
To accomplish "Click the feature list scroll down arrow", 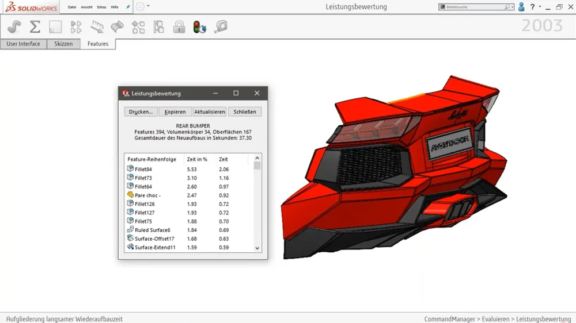I will (257, 248).
